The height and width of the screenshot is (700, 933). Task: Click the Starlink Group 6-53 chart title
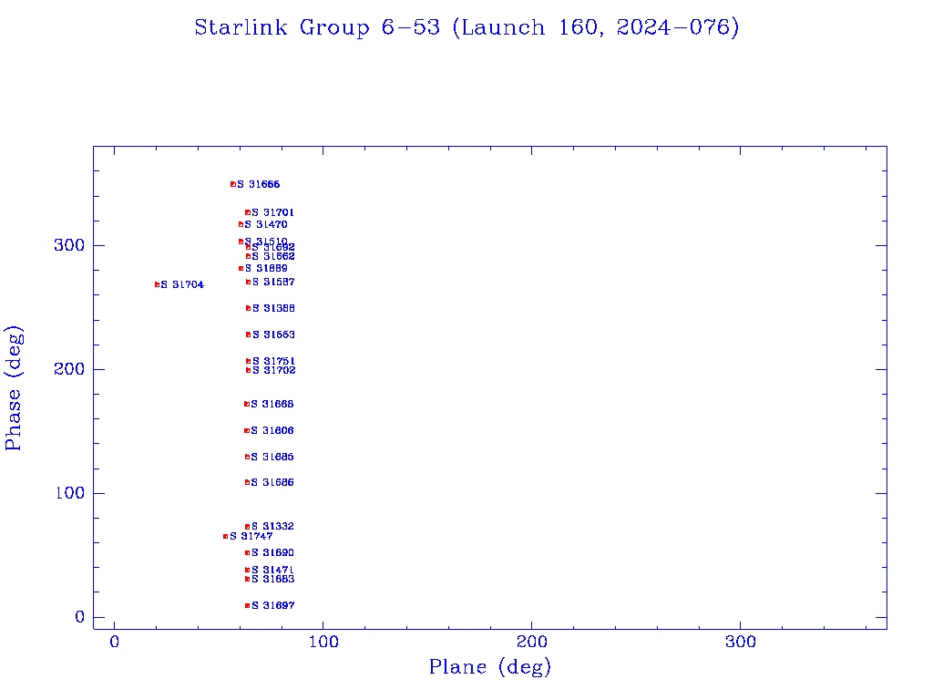(466, 28)
